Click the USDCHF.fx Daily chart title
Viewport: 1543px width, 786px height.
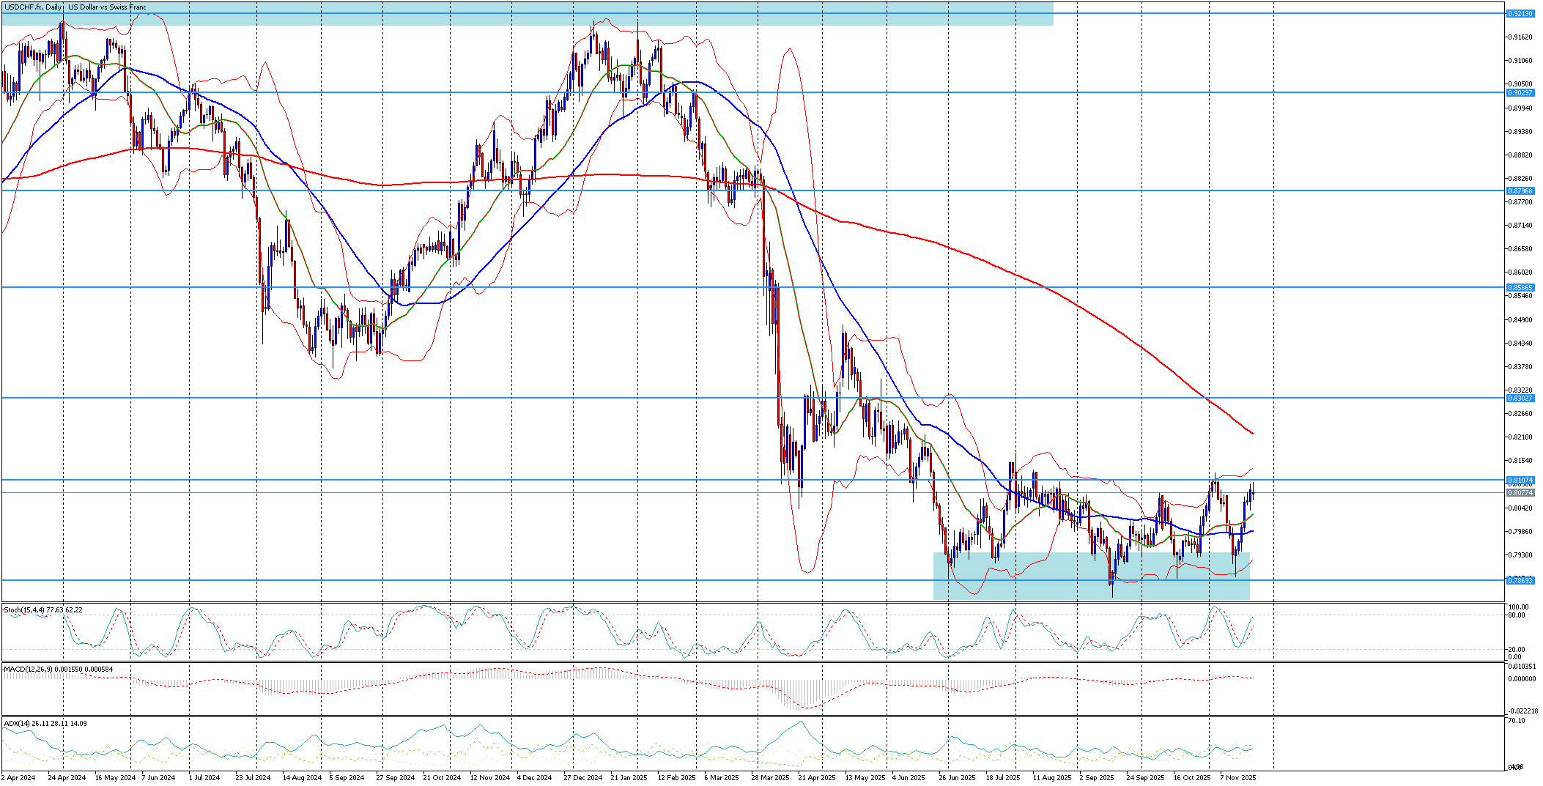point(75,7)
